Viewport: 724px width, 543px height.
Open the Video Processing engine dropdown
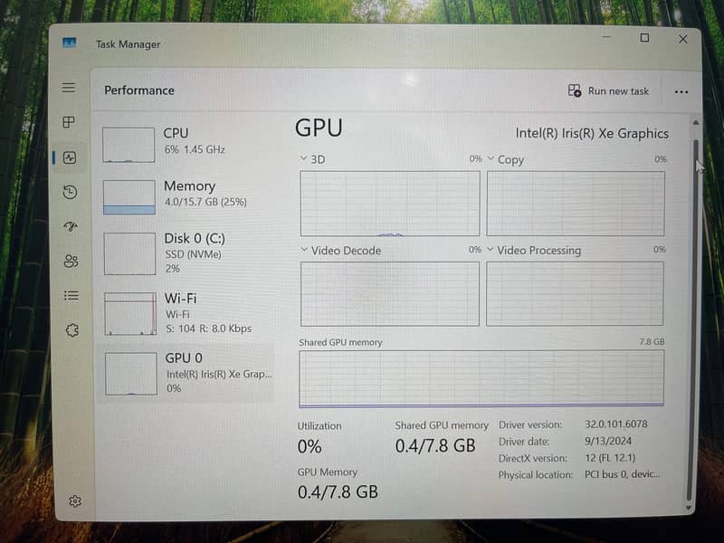(x=491, y=250)
